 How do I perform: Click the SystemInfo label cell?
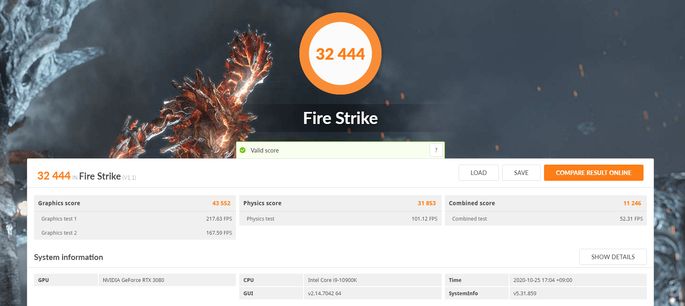[x=477, y=293]
